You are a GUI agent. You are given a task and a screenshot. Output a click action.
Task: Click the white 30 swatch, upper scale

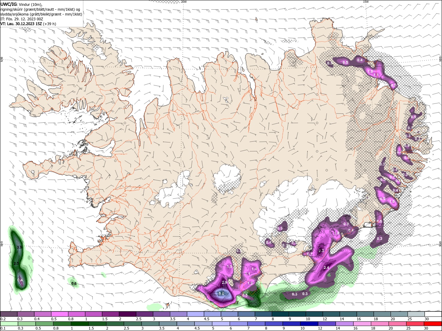[x=433, y=314]
